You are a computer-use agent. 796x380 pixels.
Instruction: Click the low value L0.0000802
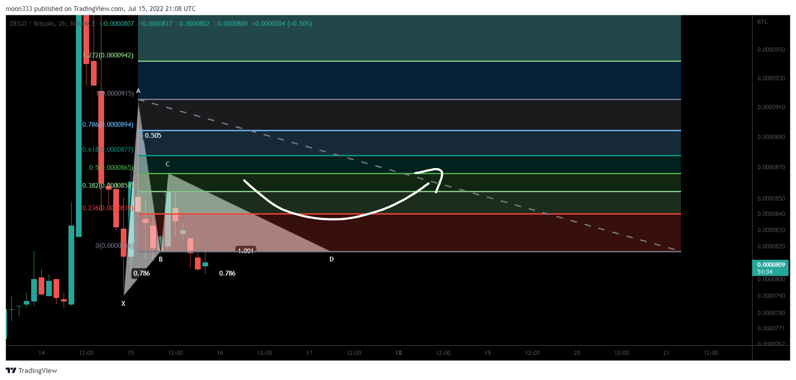click(x=193, y=24)
